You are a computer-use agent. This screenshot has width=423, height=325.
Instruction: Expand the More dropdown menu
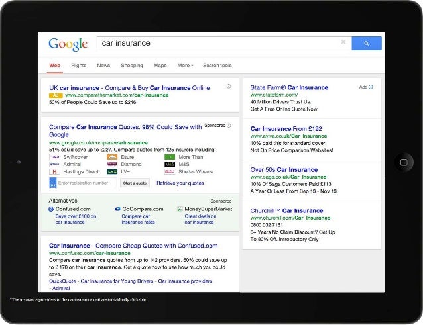point(186,65)
